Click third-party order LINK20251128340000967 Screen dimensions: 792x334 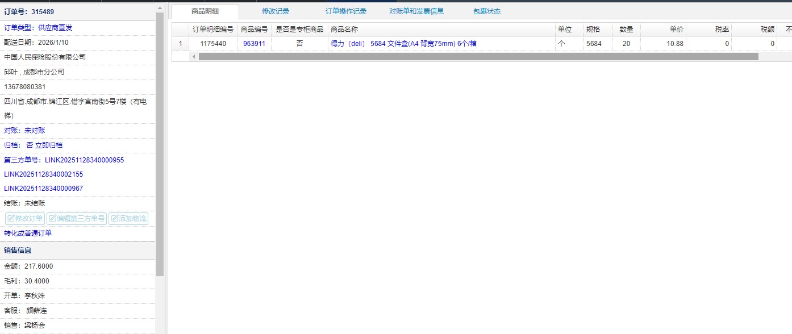tap(43, 189)
